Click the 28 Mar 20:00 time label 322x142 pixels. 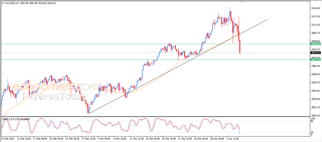pos(217,138)
